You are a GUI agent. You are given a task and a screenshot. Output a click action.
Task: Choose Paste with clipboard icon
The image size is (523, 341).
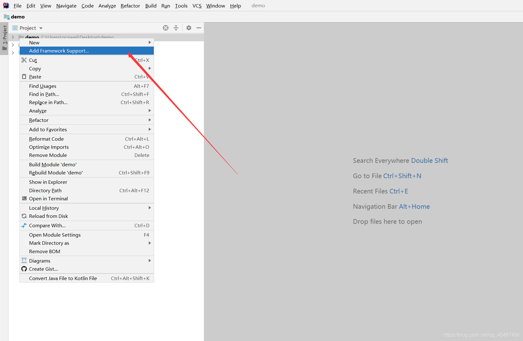(x=35, y=77)
